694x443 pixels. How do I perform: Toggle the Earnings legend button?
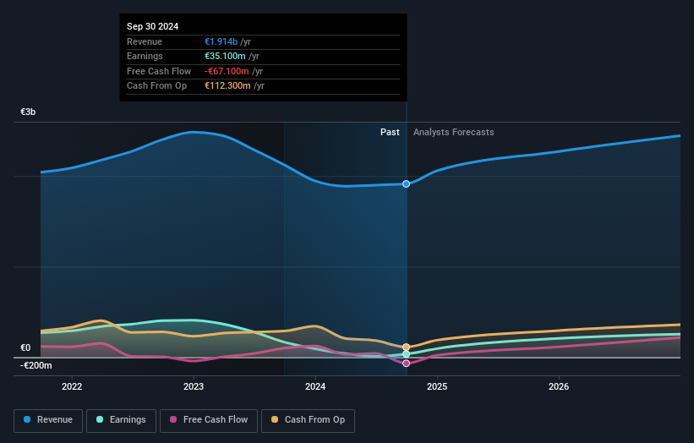pos(121,420)
